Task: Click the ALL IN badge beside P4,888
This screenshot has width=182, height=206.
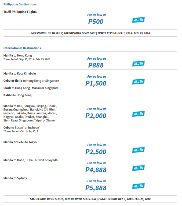Action: click(138, 168)
